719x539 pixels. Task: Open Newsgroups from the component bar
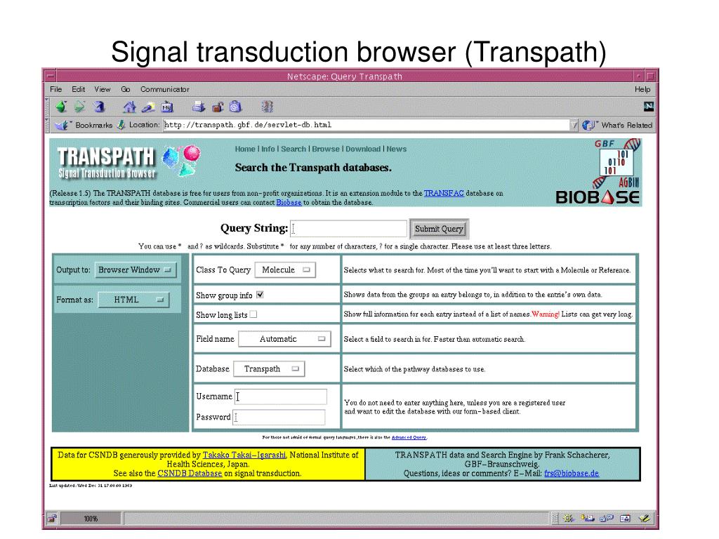point(606,519)
